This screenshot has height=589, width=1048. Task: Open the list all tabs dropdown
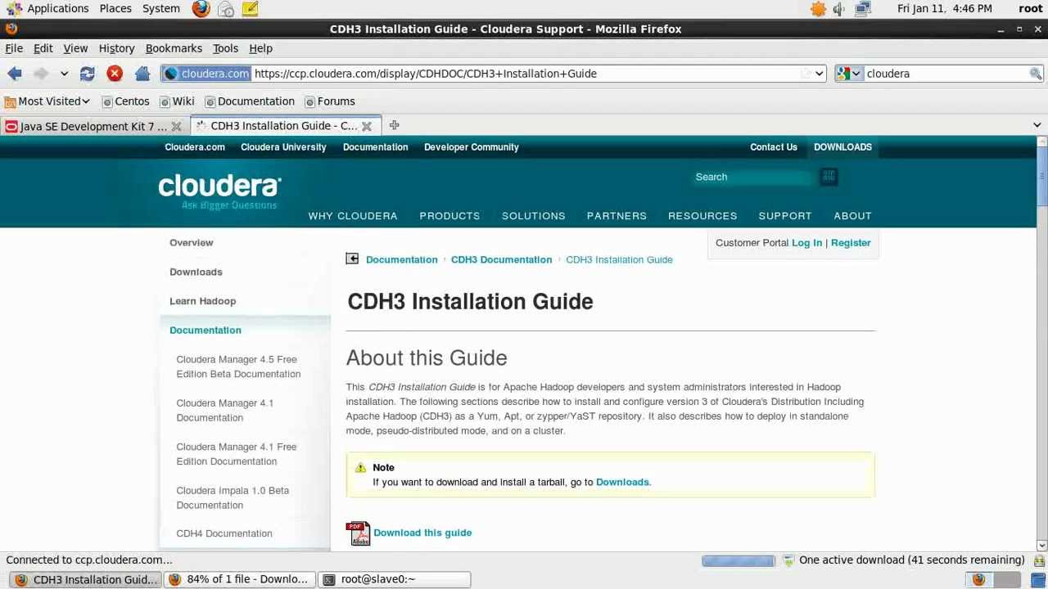1037,125
